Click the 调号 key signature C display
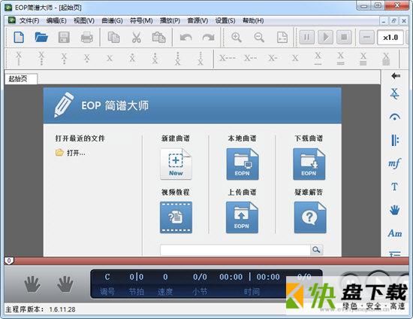Image resolution: width=413 pixels, height=319 pixels. (x=107, y=284)
